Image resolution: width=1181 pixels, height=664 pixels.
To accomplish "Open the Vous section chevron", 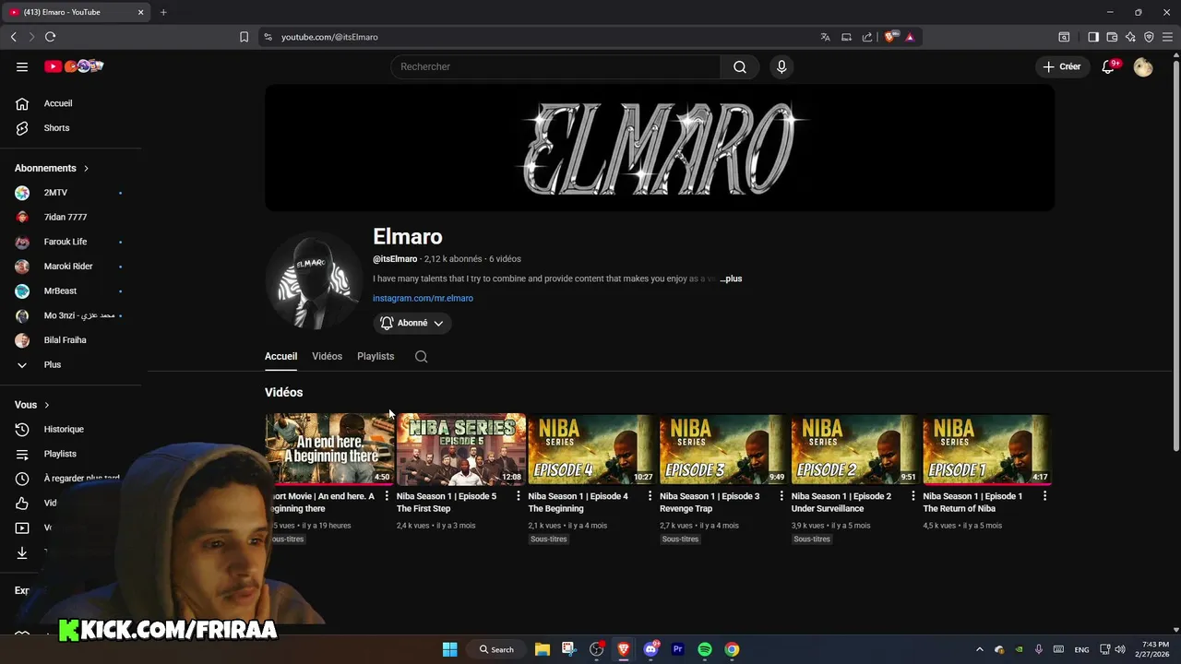I will 47,405.
